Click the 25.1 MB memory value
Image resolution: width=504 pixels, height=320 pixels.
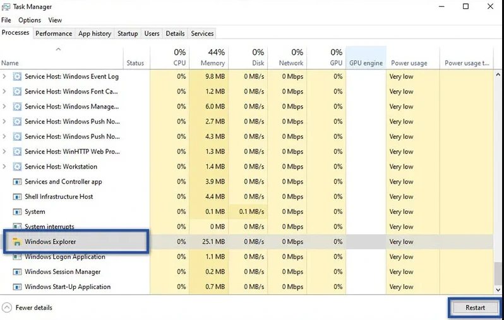213,242
